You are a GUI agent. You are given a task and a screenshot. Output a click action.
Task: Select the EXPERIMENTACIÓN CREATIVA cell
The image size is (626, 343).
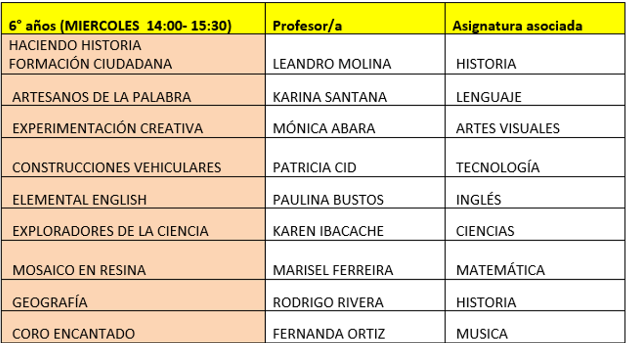coord(108,128)
